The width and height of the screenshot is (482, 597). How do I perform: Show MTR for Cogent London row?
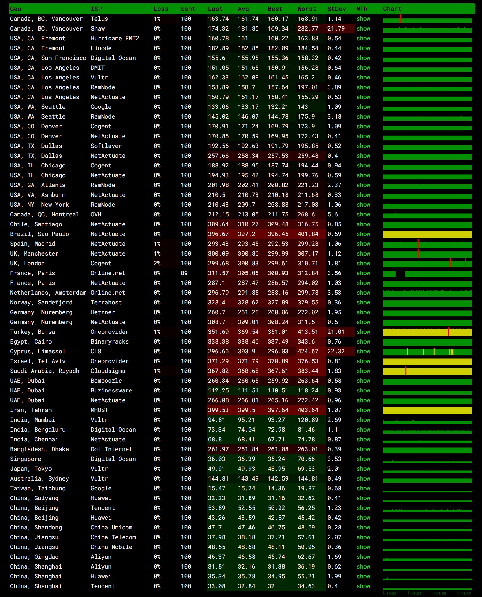coord(363,263)
